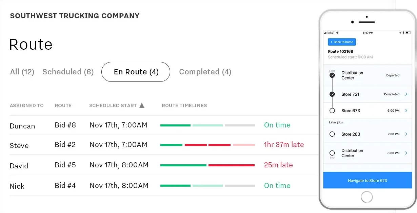Tap the battery icon in phone status bar

coord(409,33)
